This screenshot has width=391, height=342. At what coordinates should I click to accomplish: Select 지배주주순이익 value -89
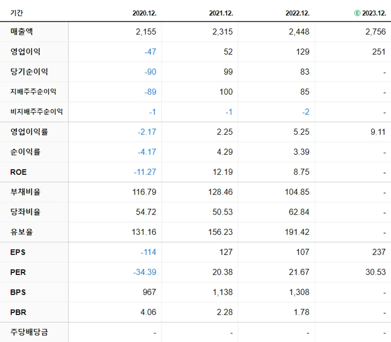150,92
